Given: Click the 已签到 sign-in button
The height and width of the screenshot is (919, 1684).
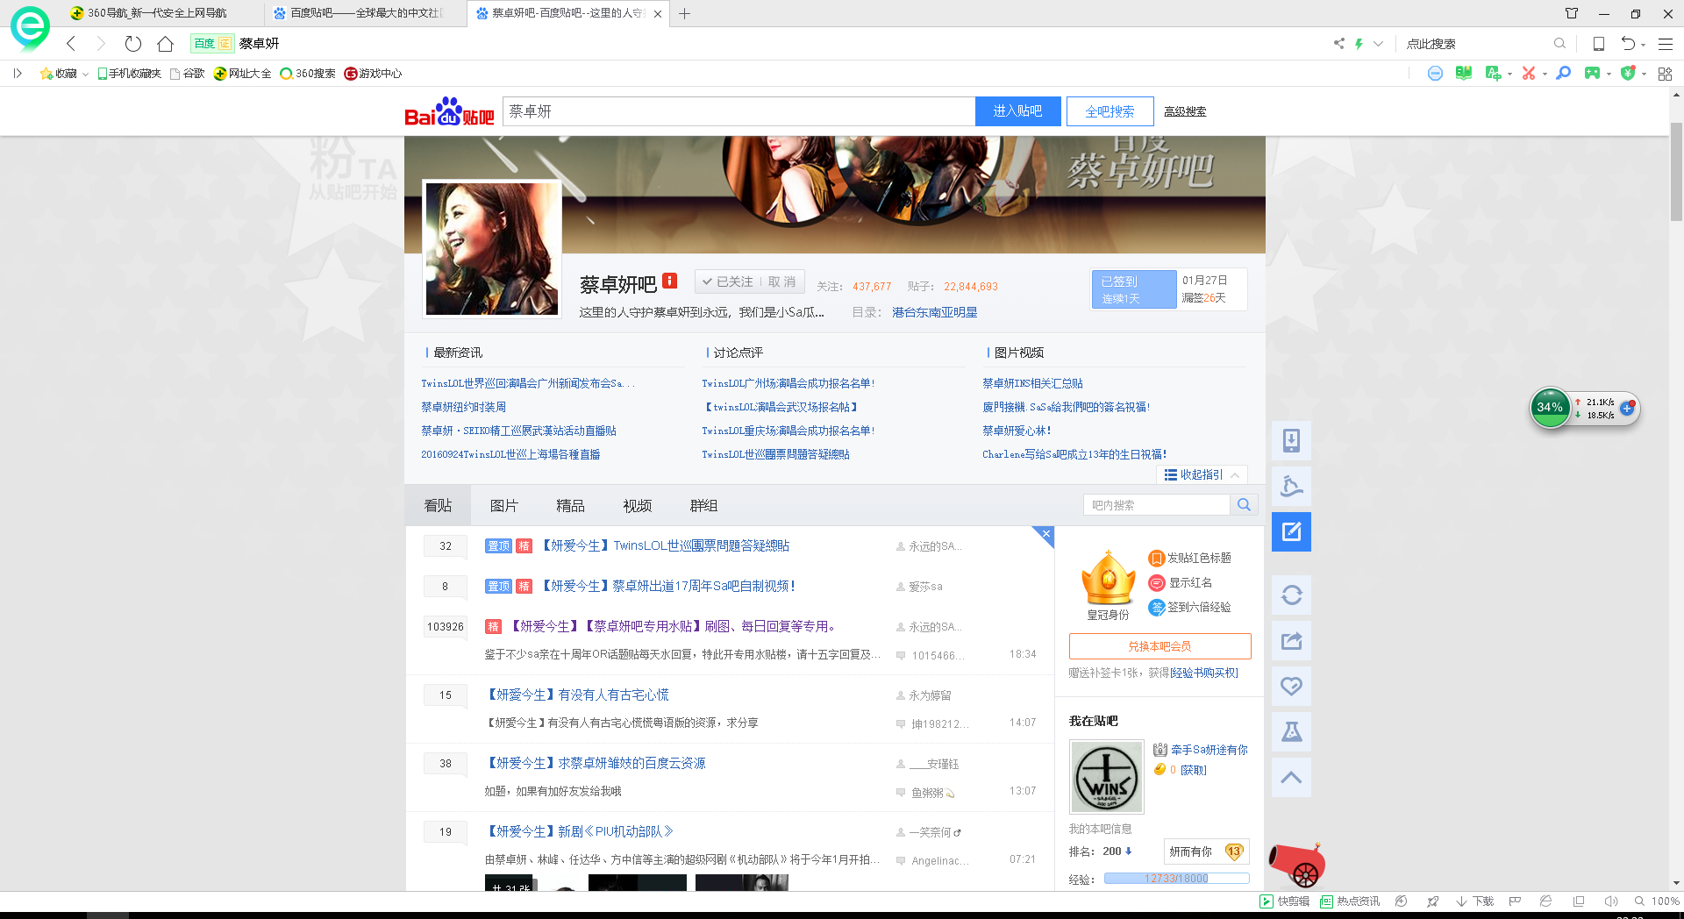Looking at the screenshot, I should [1134, 289].
